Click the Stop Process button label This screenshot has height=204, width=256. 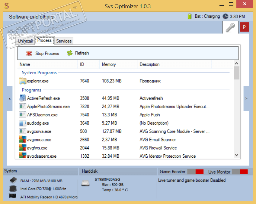coord(47,53)
